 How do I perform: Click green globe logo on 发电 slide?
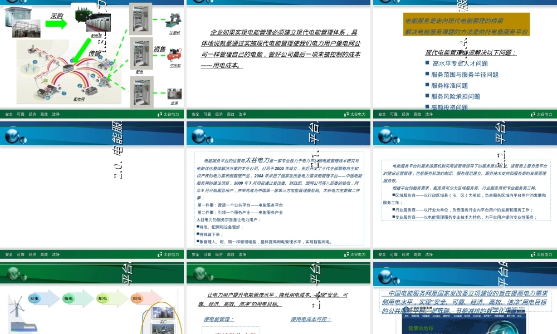pyautogui.click(x=16, y=274)
